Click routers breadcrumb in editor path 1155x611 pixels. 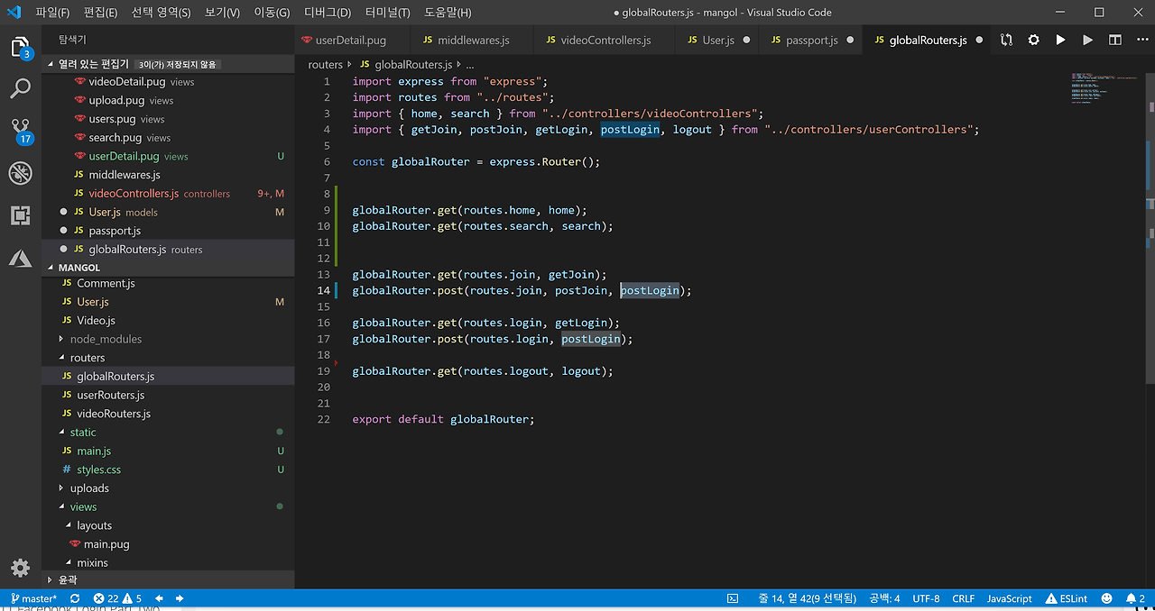(325, 65)
